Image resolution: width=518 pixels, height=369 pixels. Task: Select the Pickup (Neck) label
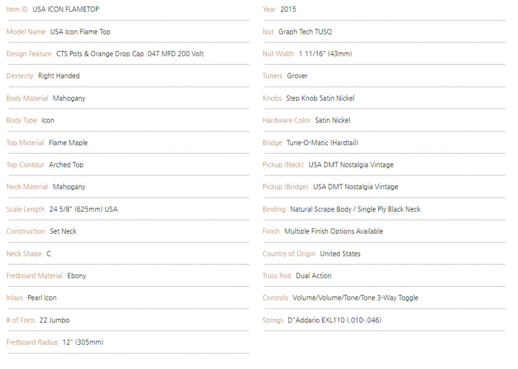(x=283, y=165)
